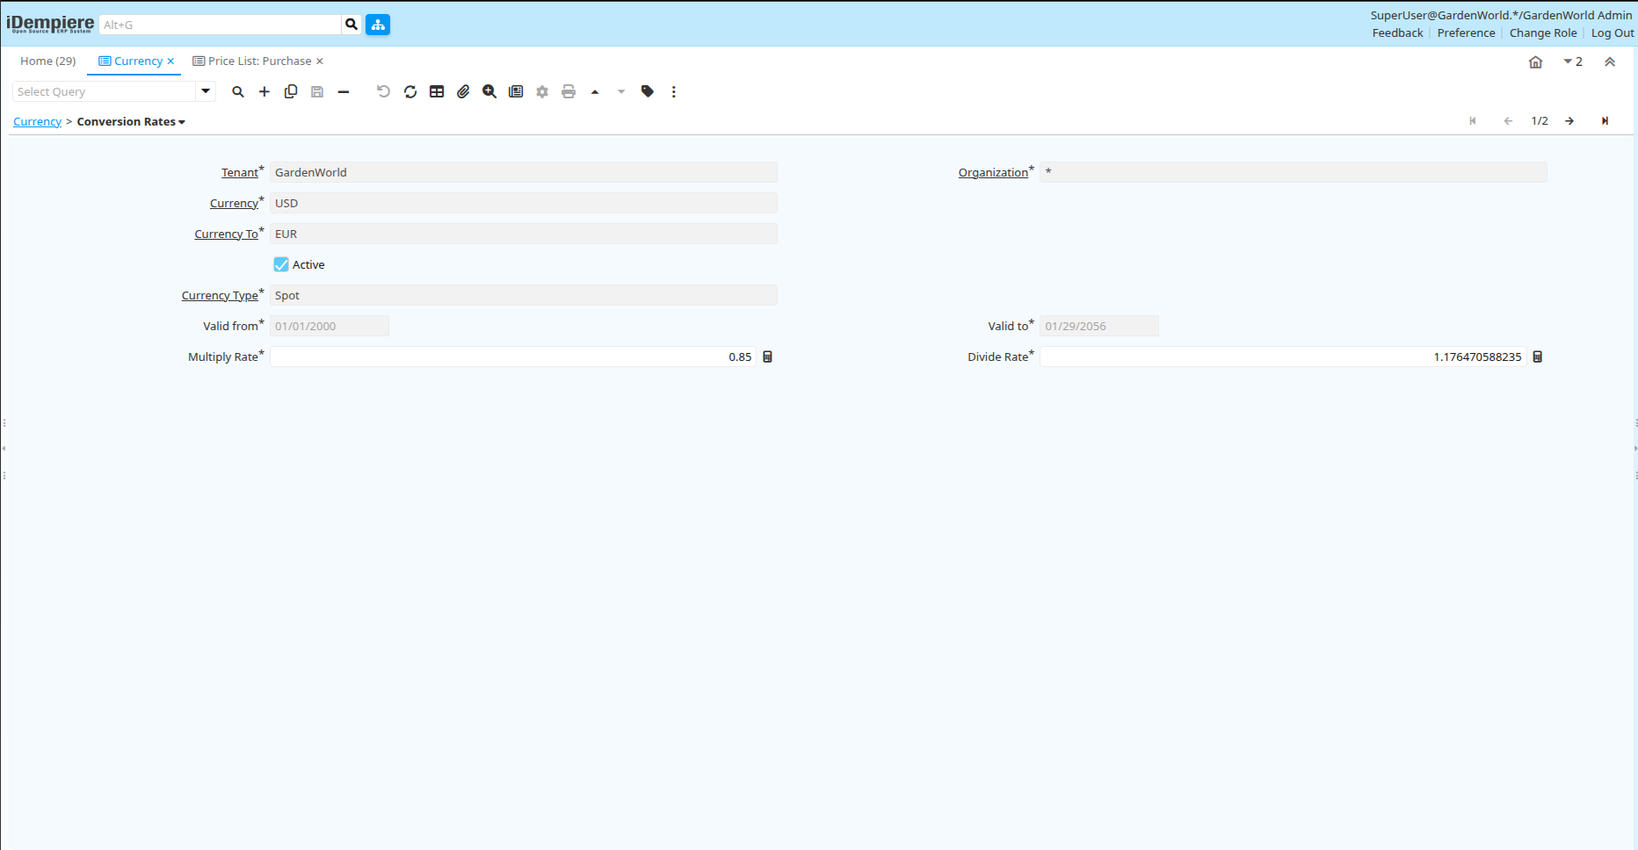Click the Divide Rate value field
Viewport: 1638px width, 850px height.
[x=1283, y=357]
